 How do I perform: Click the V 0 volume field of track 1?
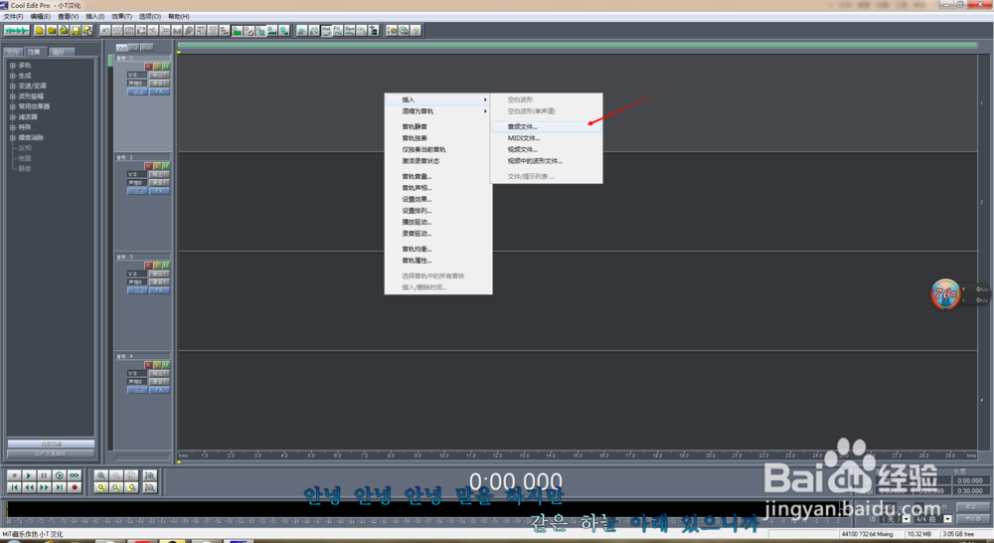[x=137, y=75]
